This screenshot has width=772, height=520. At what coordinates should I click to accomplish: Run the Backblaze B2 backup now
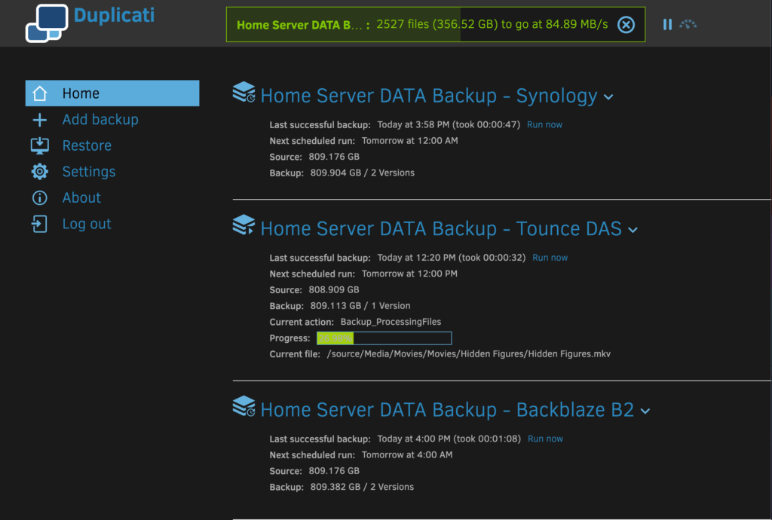coord(545,439)
